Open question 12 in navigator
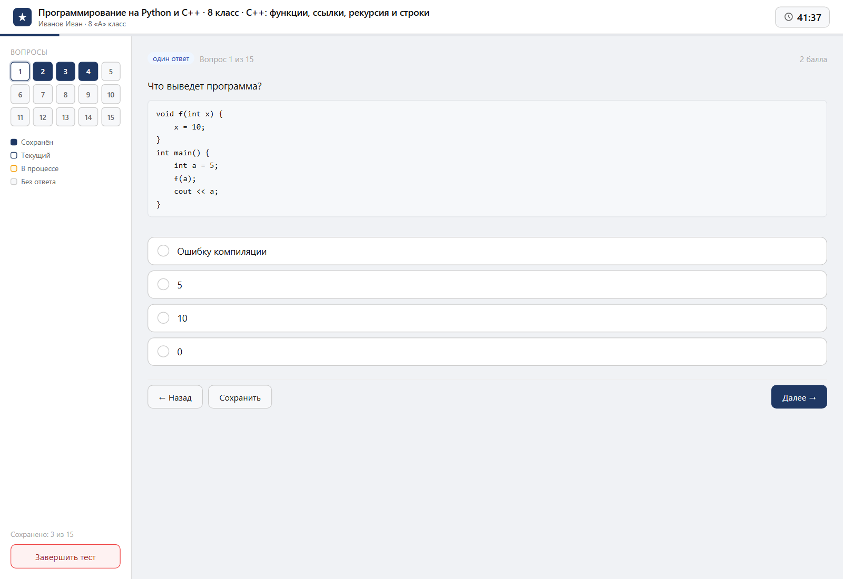The image size is (843, 579). pyautogui.click(x=43, y=117)
